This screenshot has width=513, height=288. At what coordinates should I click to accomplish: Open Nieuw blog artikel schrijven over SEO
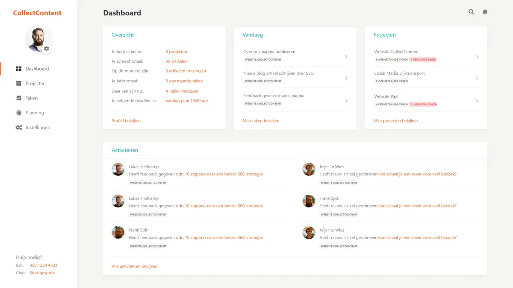278,73
